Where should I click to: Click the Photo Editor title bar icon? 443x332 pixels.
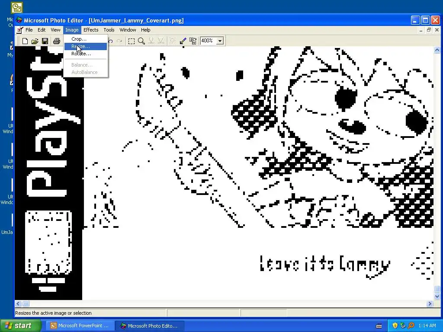pyautogui.click(x=19, y=20)
